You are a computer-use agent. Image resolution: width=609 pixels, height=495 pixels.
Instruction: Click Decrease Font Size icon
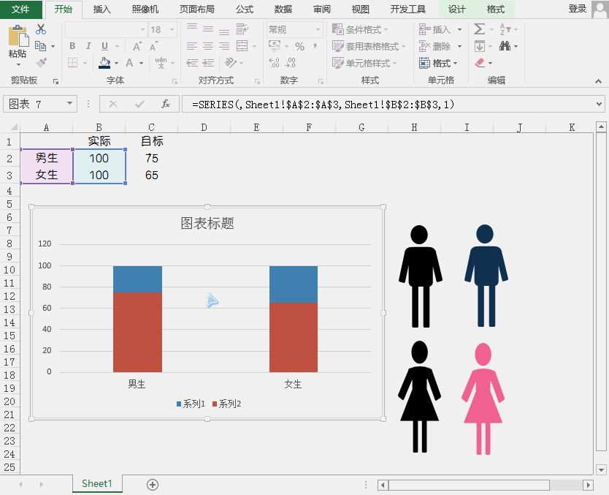pyautogui.click(x=153, y=46)
